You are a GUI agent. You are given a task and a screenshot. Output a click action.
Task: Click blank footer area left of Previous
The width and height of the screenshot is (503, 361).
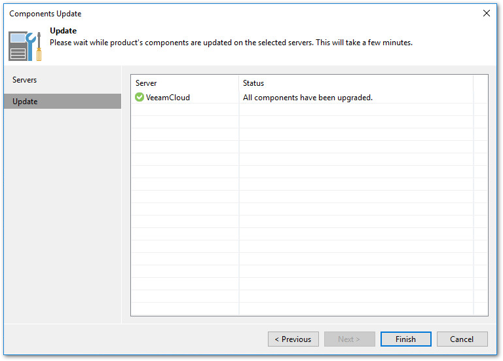click(131, 339)
